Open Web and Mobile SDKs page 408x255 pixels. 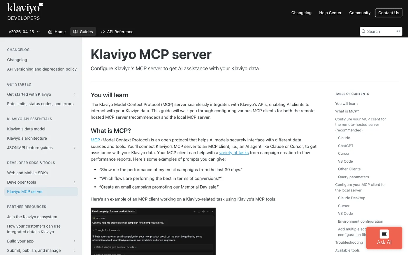point(27,173)
